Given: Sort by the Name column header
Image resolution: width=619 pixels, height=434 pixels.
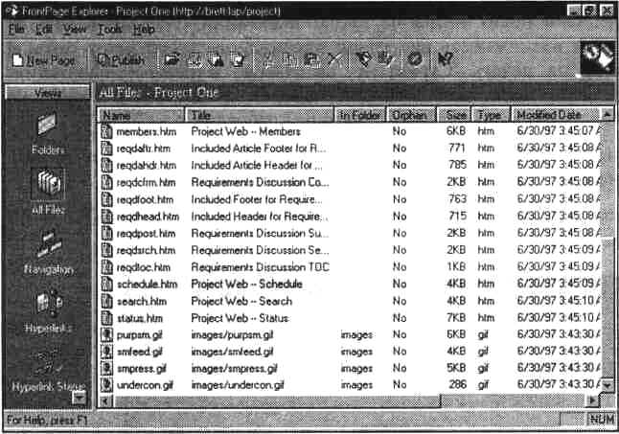Looking at the screenshot, I should point(141,115).
